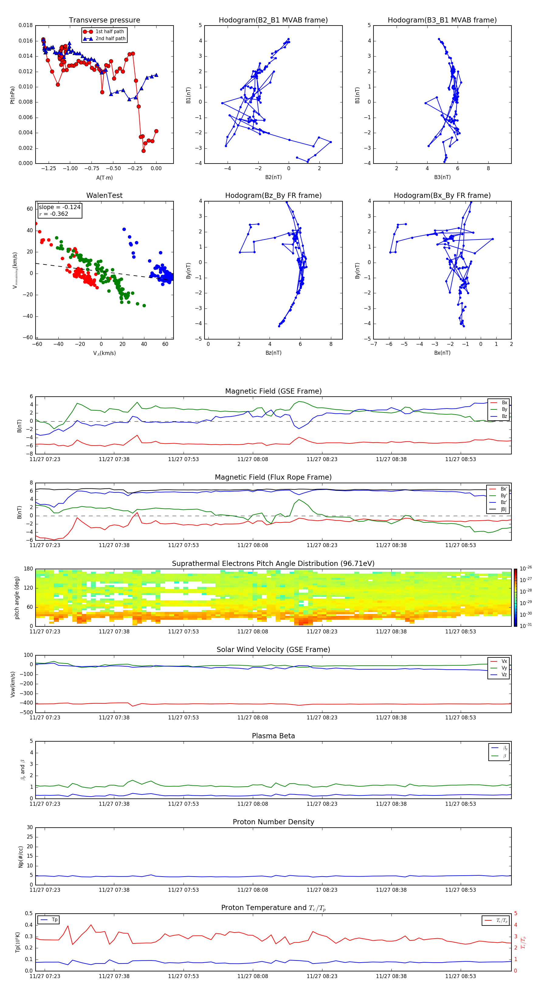Click the 'Pt(nPa)' y-axis label
Viewport: 547px width, 1003px height.
[x=12, y=95]
